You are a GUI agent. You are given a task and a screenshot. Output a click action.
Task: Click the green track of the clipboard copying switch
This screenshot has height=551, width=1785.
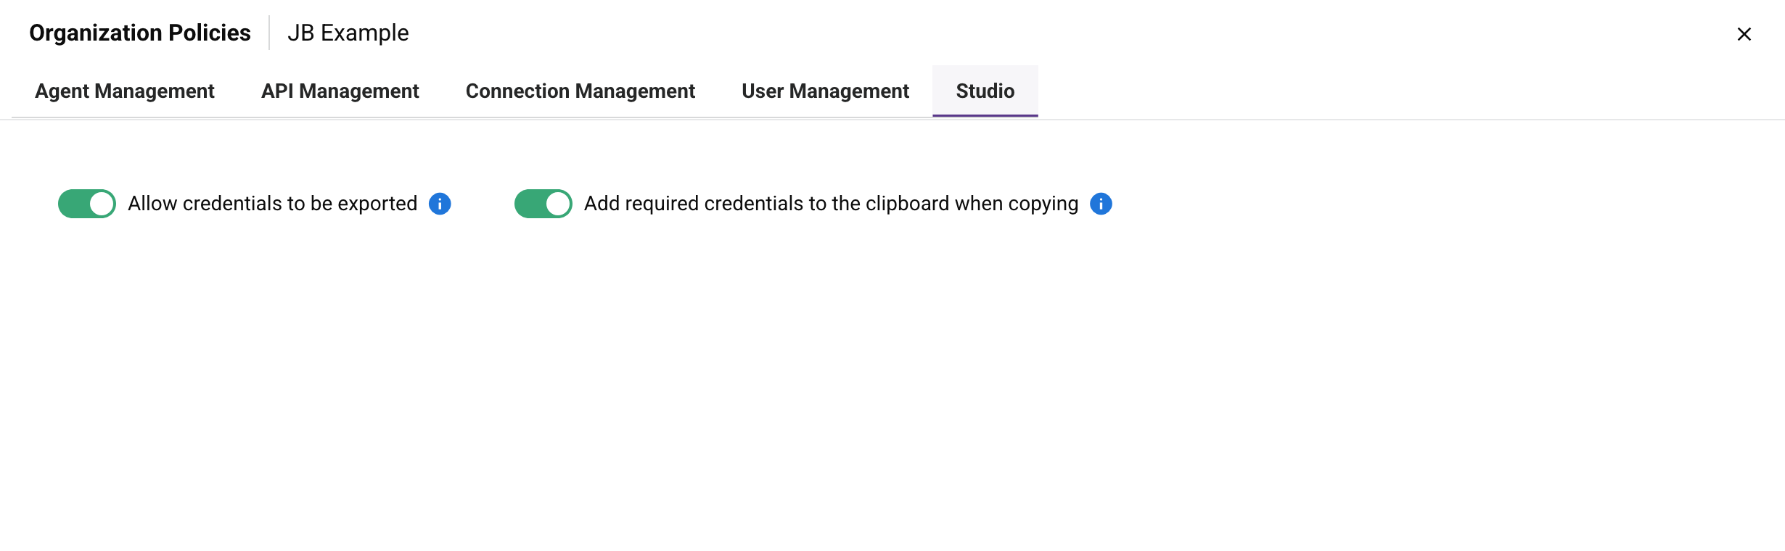[x=528, y=204]
